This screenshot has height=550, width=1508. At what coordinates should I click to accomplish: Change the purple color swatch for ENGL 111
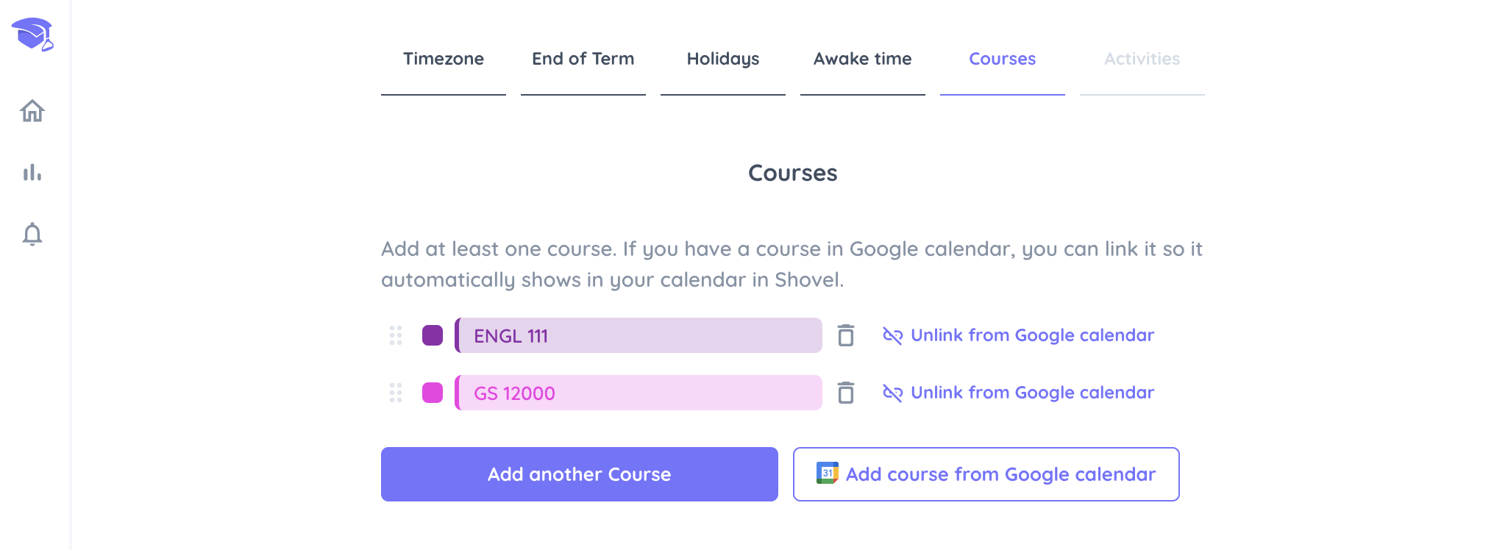click(x=433, y=335)
